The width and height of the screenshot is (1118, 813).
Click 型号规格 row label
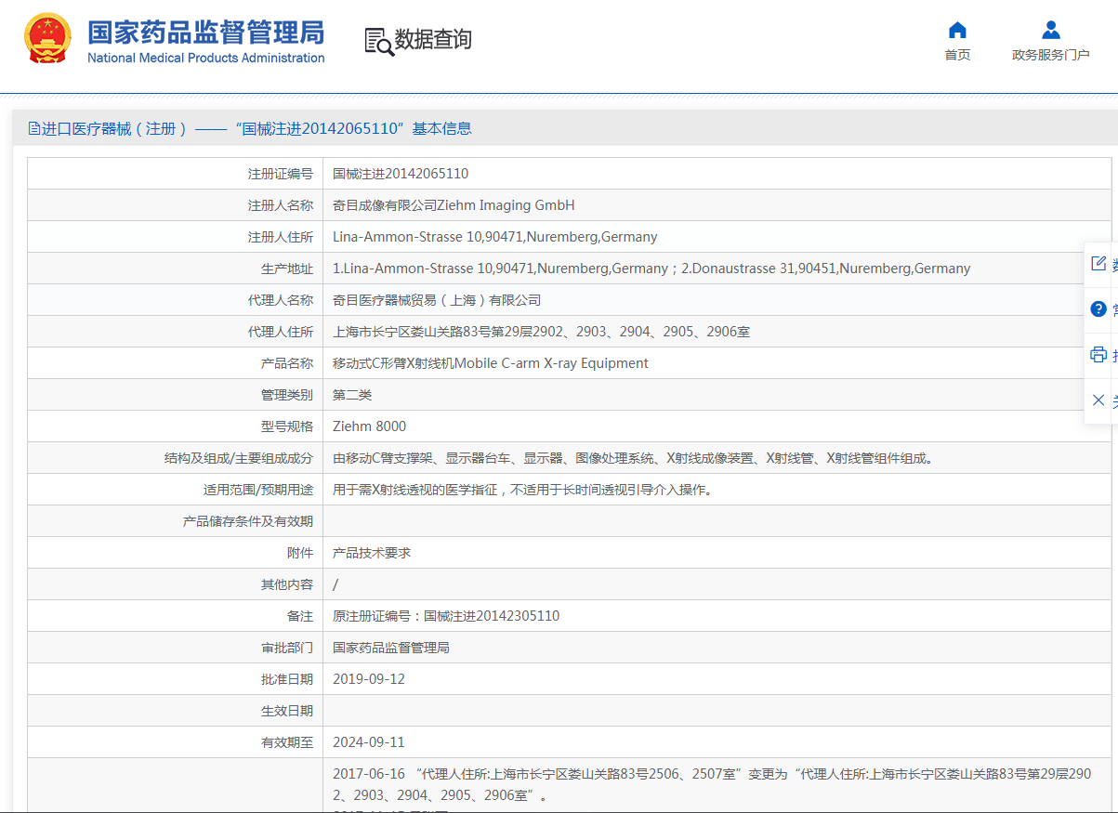point(287,426)
